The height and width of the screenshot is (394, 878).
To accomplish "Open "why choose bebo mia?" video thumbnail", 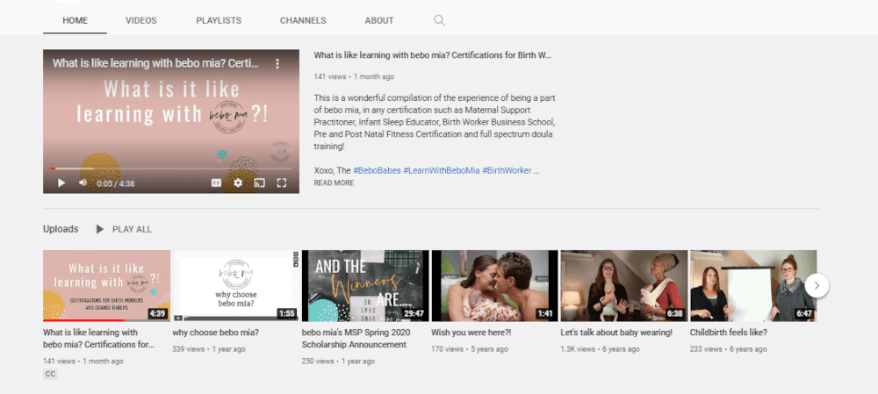I will [x=235, y=286].
